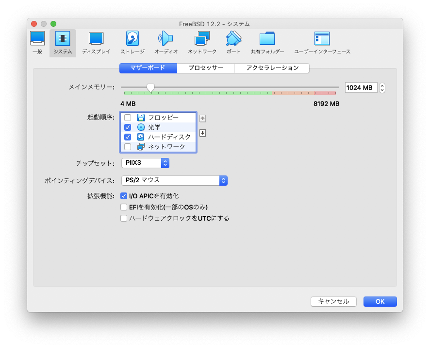Open the ユーザーインターフェース settings icon

point(322,42)
